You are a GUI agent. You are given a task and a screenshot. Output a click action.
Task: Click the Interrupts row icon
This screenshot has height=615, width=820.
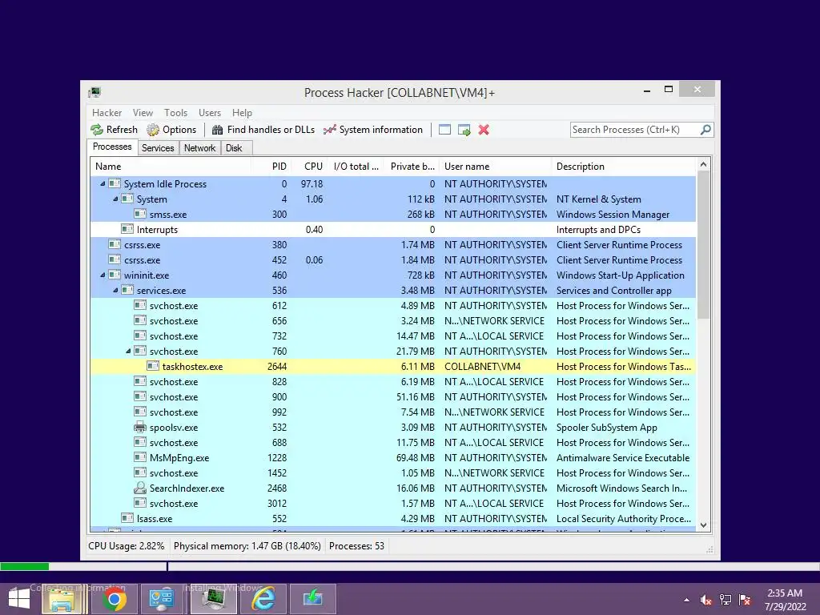127,229
